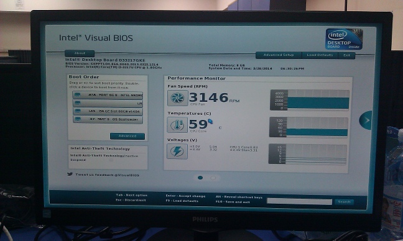
Task: Click the Intel Desktop Board logo badge
Action: click(x=344, y=39)
